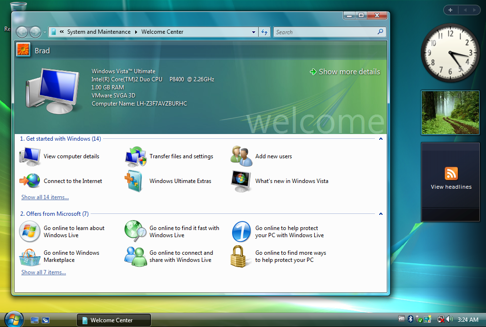Open the address bar history dropdown
486x327 pixels.
click(253, 32)
